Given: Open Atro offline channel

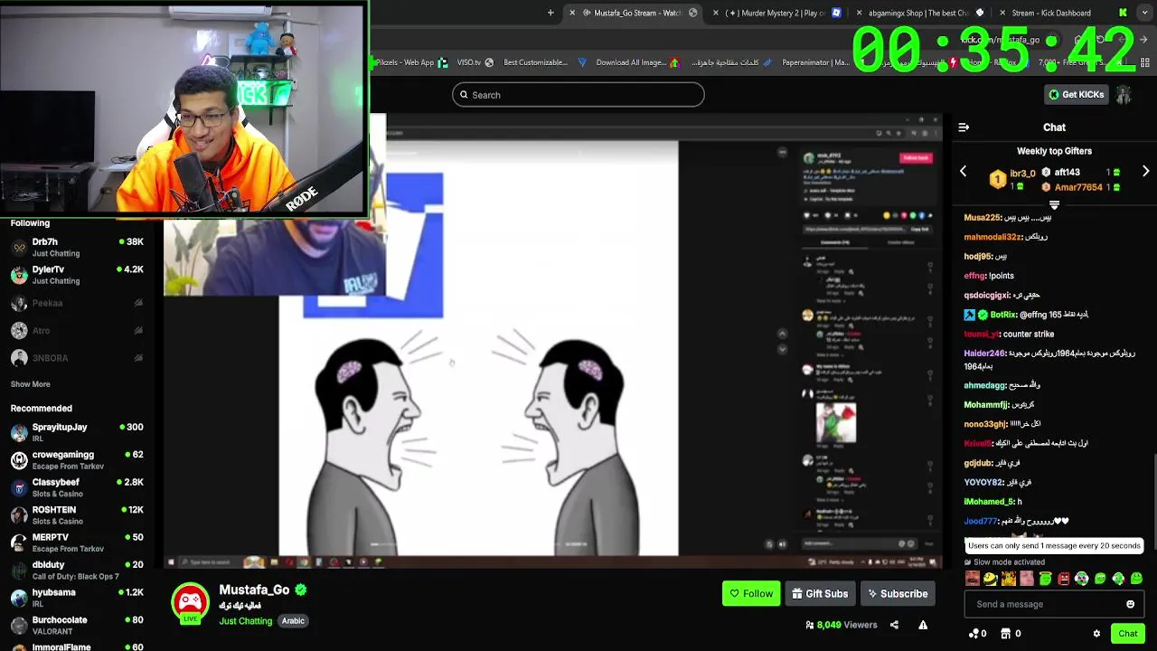Looking at the screenshot, I should (77, 331).
